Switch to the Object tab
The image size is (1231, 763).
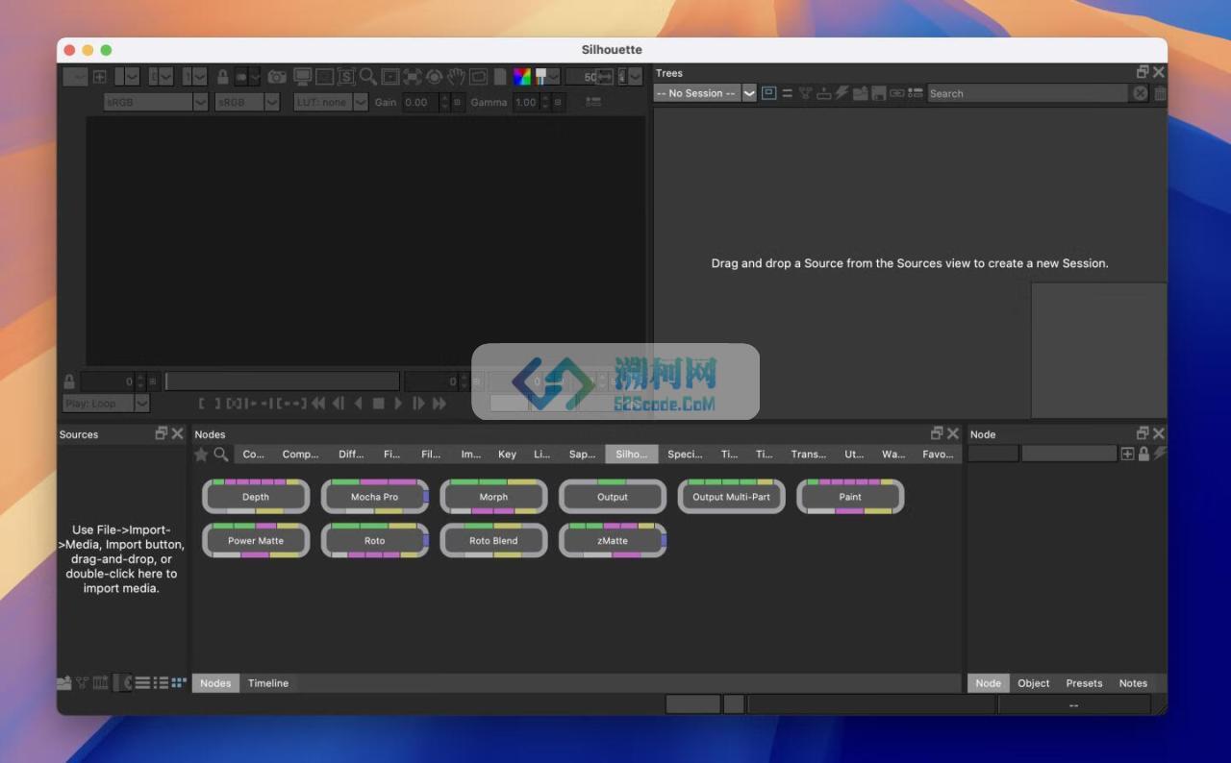tap(1034, 683)
